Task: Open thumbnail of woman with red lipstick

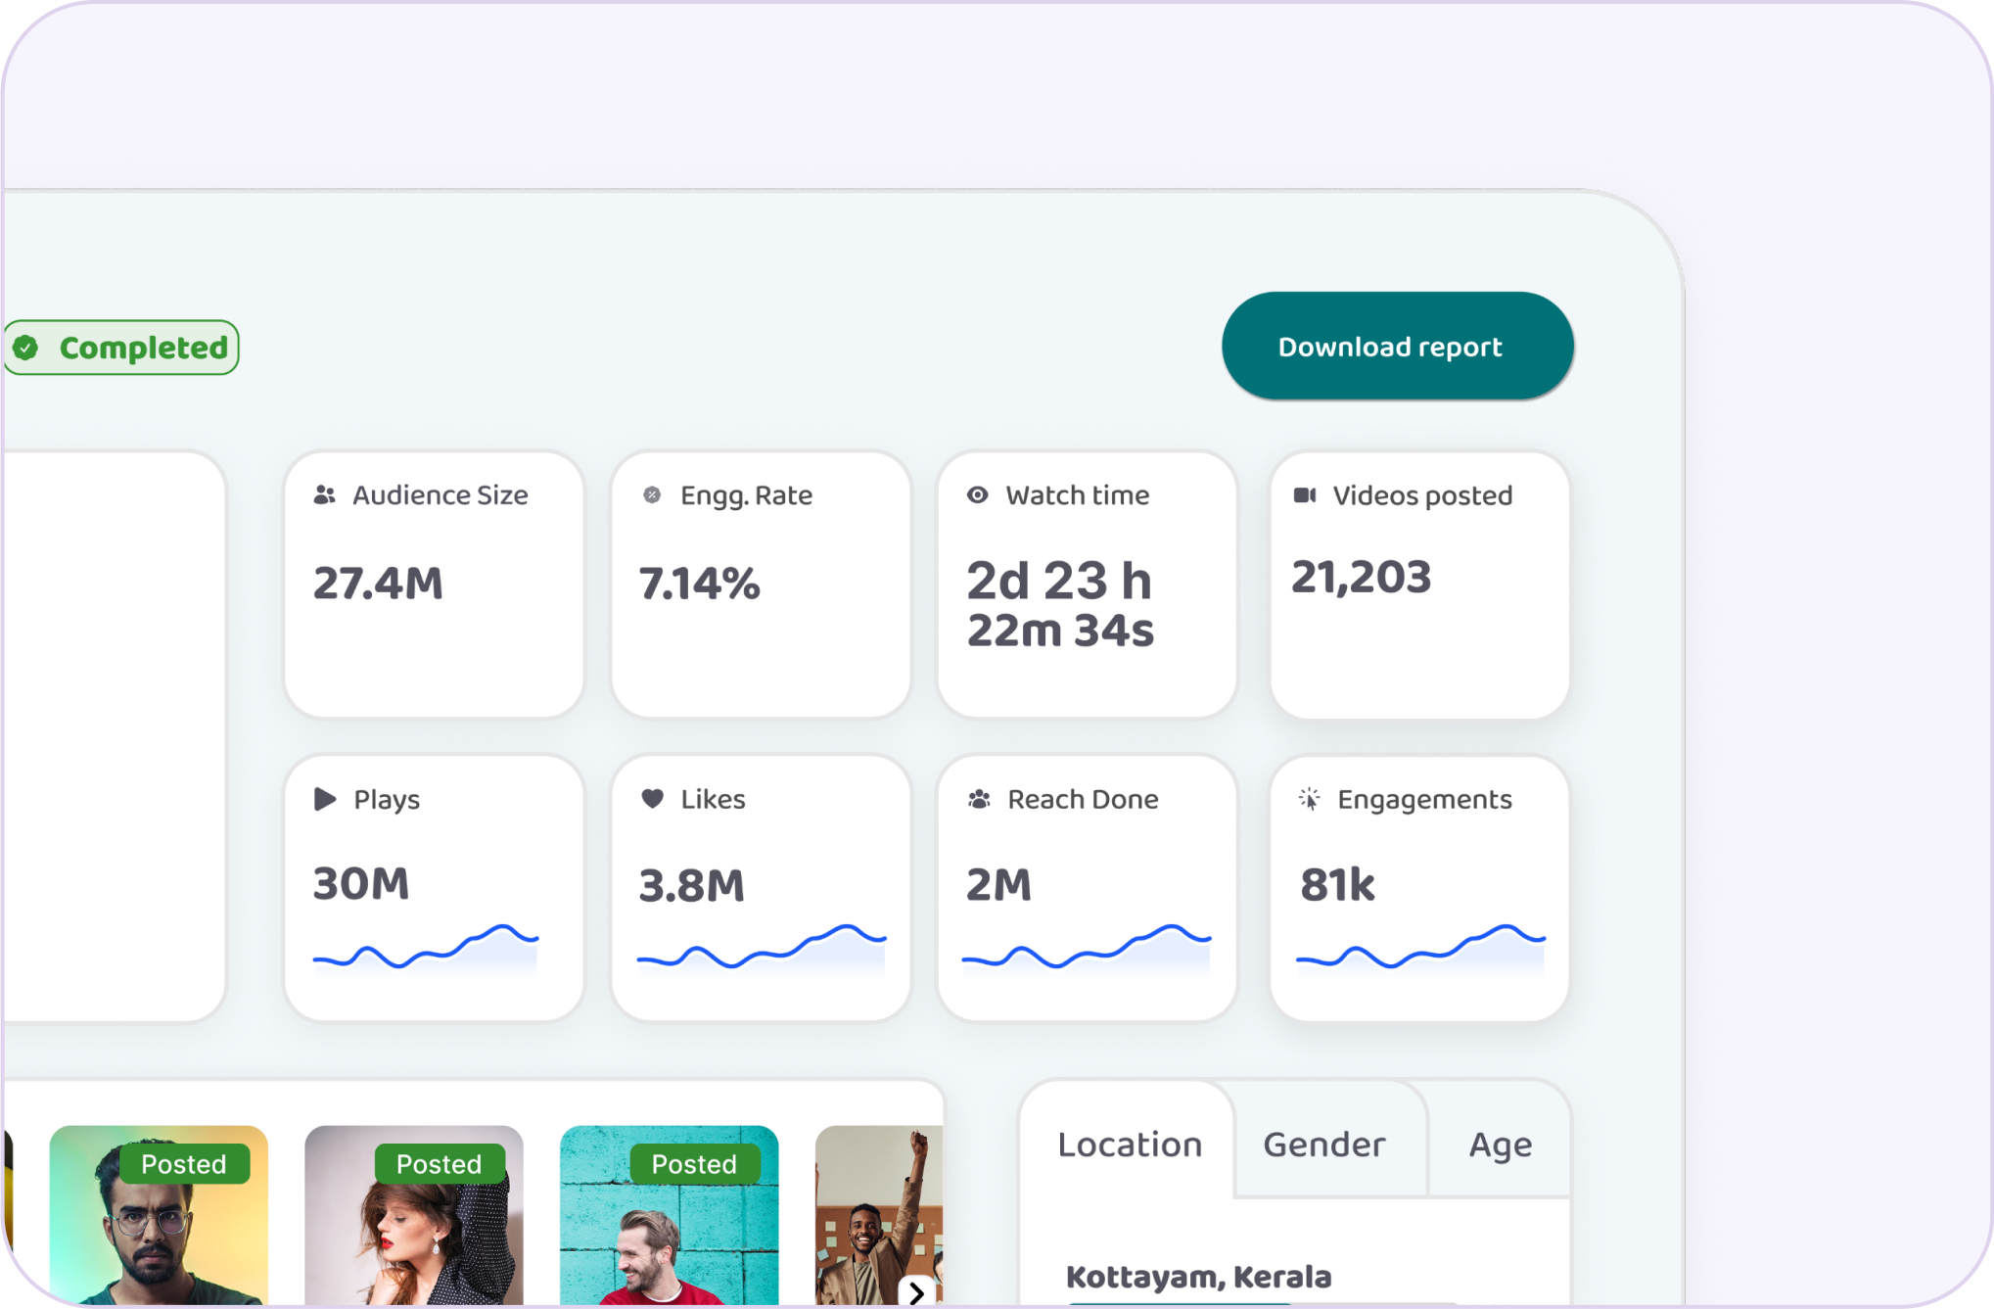Action: click(x=414, y=1215)
